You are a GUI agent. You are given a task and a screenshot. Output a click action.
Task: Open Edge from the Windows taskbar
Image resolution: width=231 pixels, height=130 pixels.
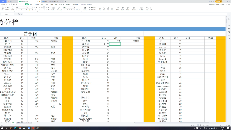(x=16, y=128)
